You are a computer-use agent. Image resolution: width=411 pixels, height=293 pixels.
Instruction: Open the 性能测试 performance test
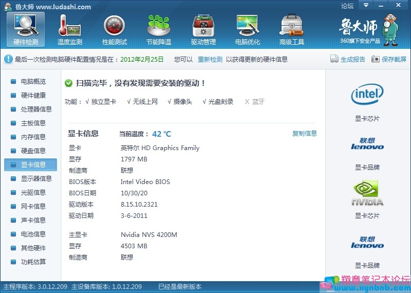tap(114, 29)
